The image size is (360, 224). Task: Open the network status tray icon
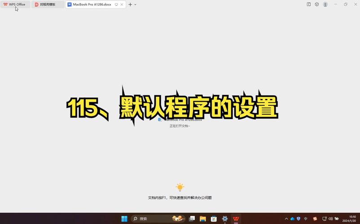pyautogui.click(x=325, y=219)
